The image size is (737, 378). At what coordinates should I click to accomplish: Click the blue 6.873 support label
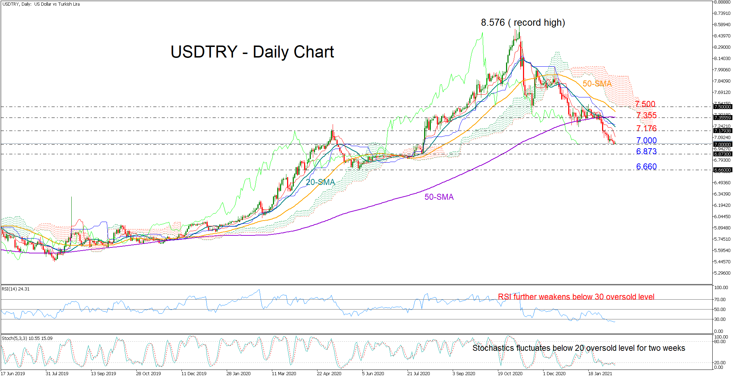click(646, 151)
